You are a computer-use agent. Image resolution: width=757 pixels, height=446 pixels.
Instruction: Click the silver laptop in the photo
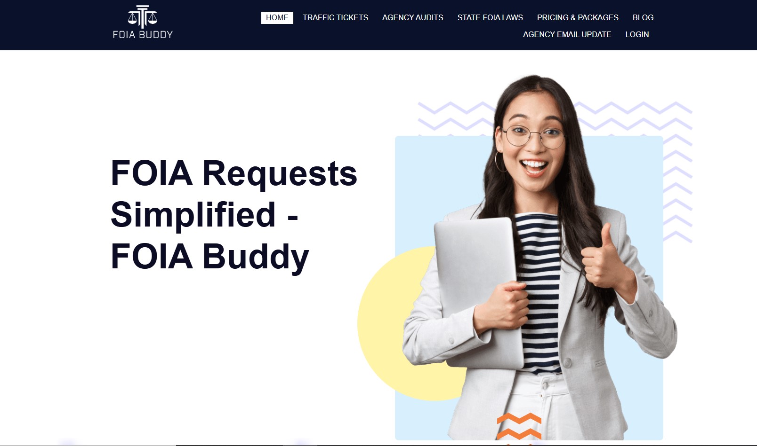pos(478,292)
